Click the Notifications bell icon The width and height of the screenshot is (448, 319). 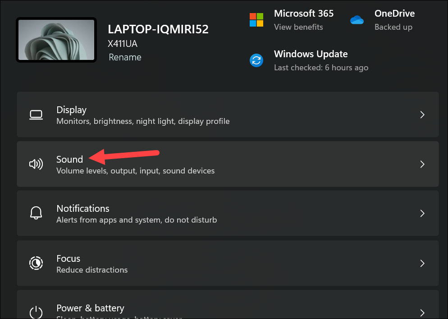point(36,213)
